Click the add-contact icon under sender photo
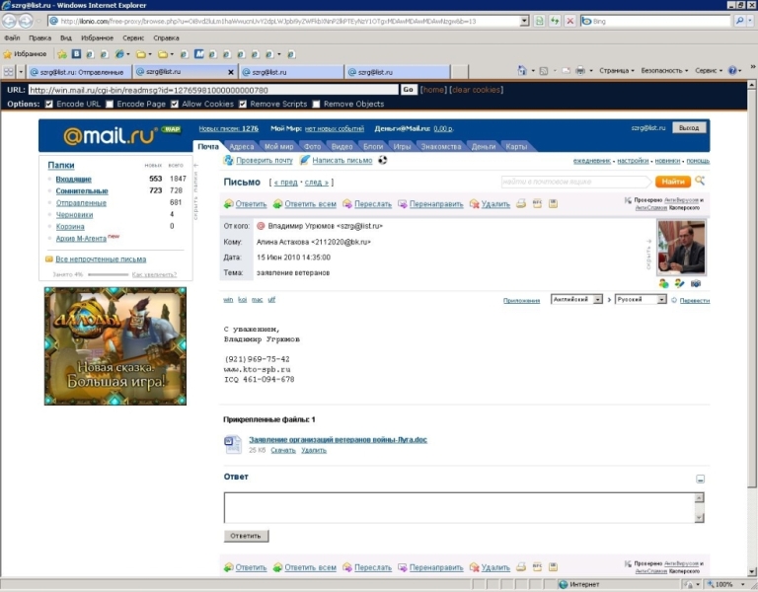Image resolution: width=758 pixels, height=592 pixels. point(663,284)
